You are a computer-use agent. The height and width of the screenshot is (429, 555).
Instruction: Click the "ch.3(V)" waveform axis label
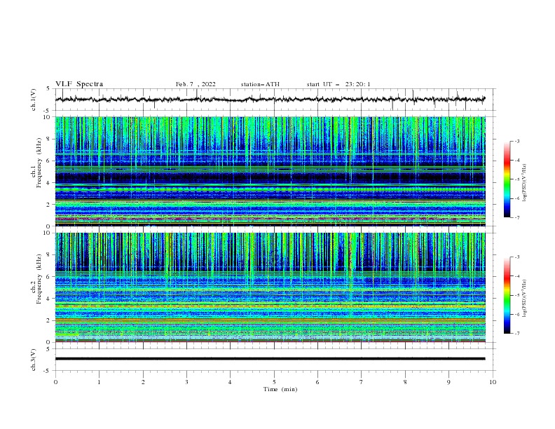pyautogui.click(x=34, y=360)
